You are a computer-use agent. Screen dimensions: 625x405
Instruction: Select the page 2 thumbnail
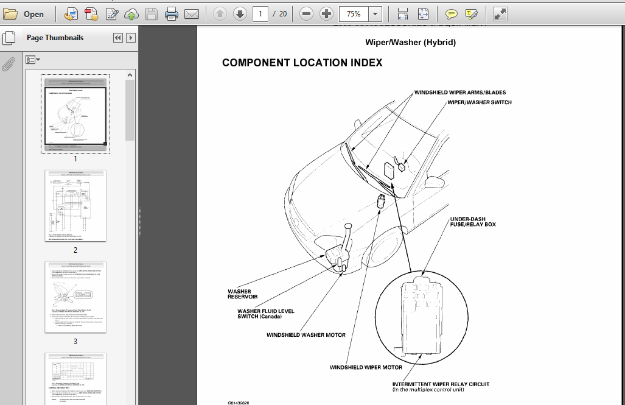click(x=75, y=206)
